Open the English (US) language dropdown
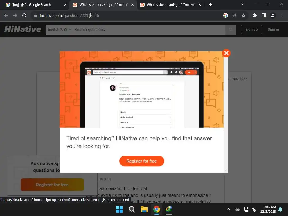The image size is (288, 216). click(60, 30)
